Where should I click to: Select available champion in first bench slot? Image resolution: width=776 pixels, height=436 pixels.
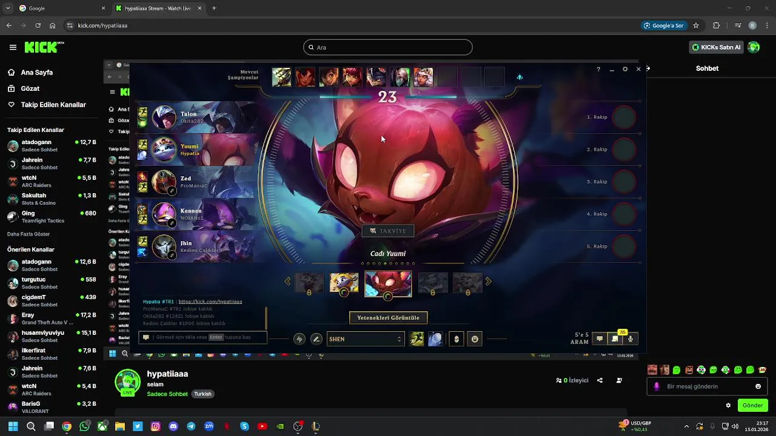(x=281, y=77)
